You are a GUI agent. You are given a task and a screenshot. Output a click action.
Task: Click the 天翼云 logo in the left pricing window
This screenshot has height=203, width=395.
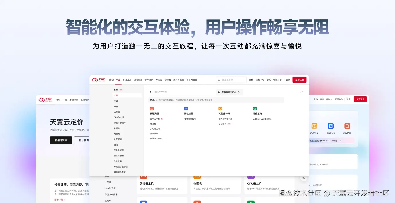pos(46,99)
